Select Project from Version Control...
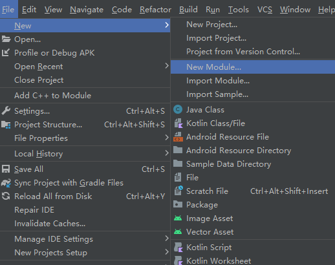Viewport: 335px width, 265px height. point(253,52)
